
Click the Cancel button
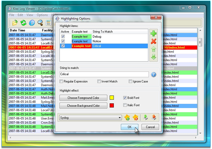[150, 127]
